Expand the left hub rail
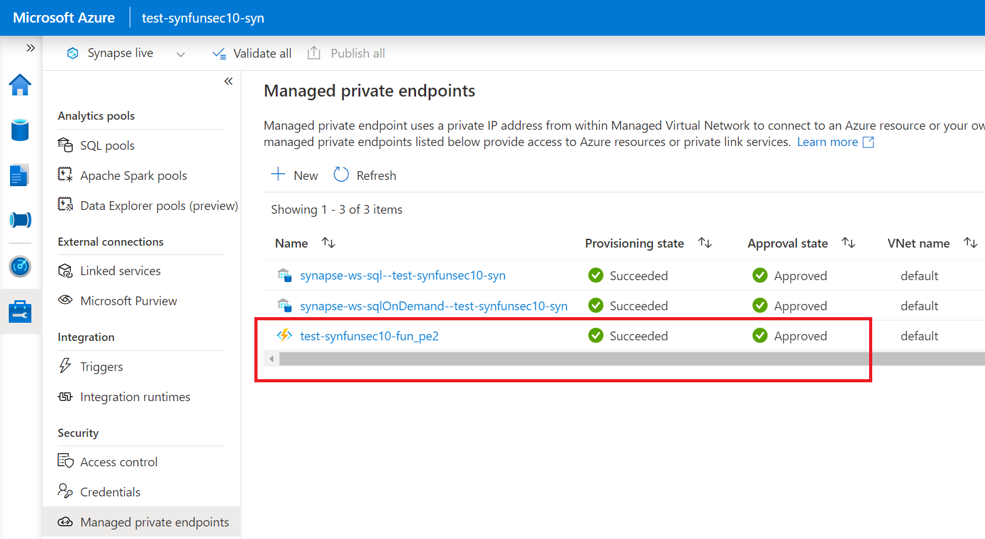Image resolution: width=985 pixels, height=539 pixels. click(x=30, y=48)
